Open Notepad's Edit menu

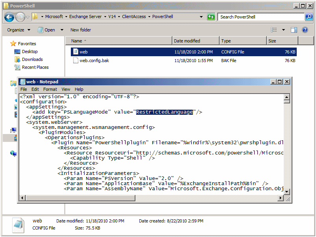tap(35, 89)
